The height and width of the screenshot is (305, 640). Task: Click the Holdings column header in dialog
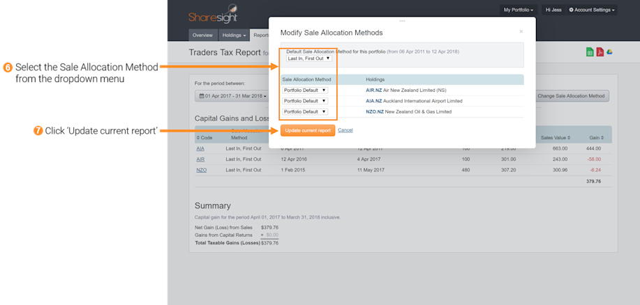point(375,79)
